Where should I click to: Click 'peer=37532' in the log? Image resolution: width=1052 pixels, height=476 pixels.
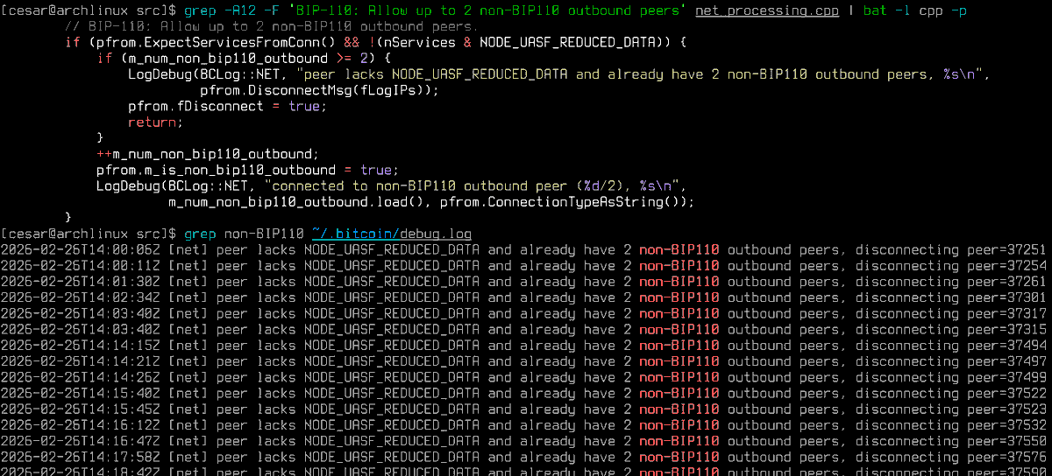[x=1006, y=424]
